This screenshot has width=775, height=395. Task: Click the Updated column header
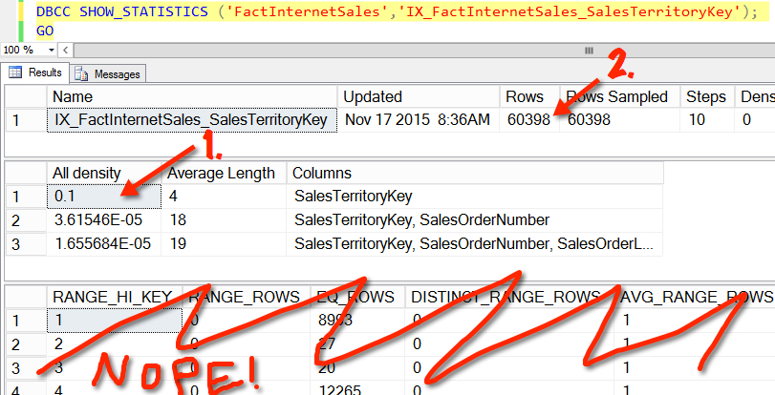click(x=373, y=97)
